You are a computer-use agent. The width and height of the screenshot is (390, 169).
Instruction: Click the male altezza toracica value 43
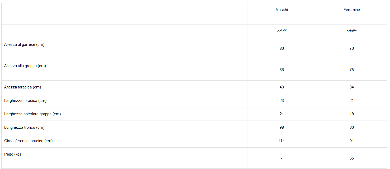point(281,87)
